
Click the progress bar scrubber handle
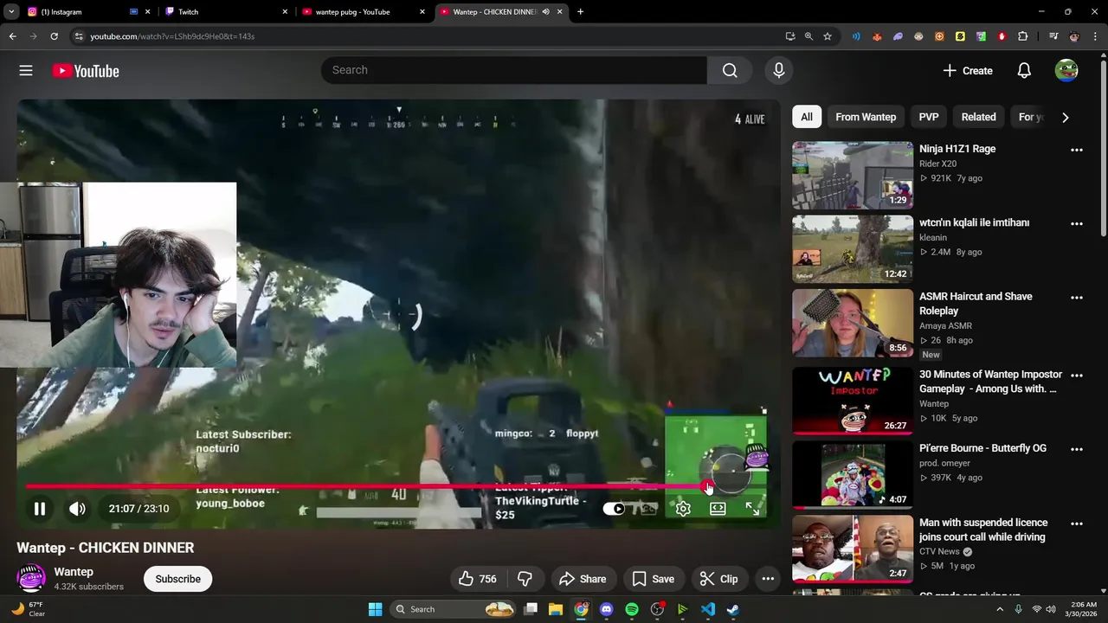click(x=708, y=486)
